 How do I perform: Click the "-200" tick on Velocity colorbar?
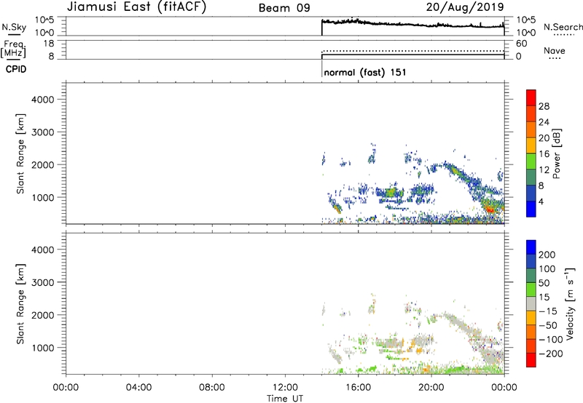(x=551, y=354)
